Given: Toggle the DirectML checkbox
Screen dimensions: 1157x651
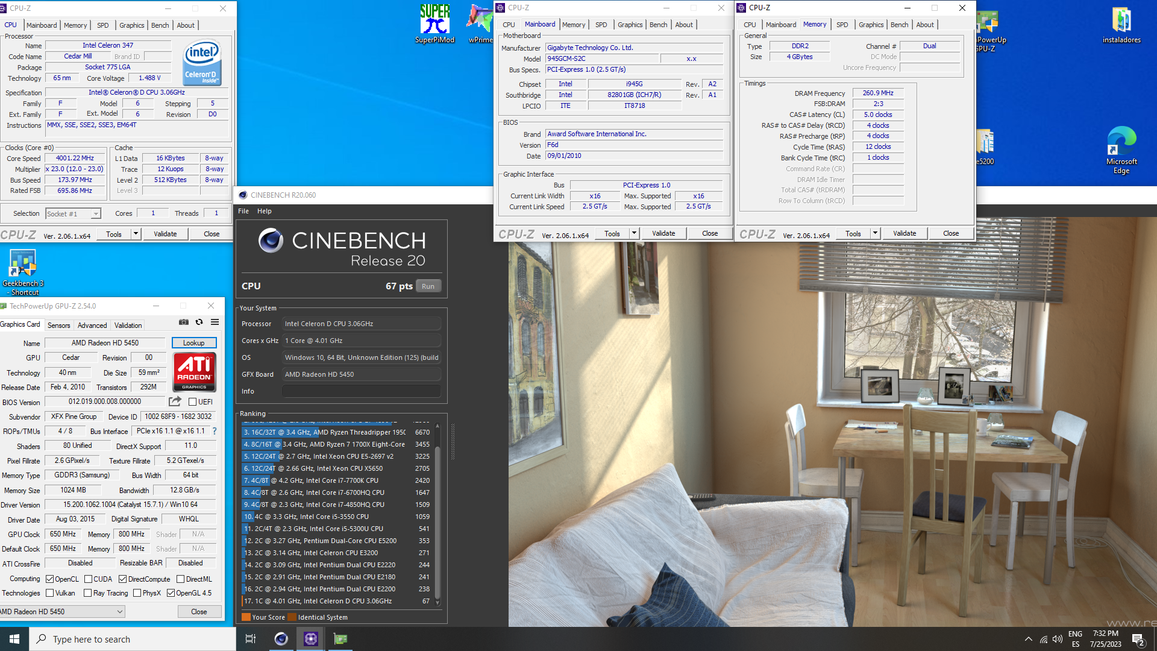Looking at the screenshot, I should (x=181, y=579).
